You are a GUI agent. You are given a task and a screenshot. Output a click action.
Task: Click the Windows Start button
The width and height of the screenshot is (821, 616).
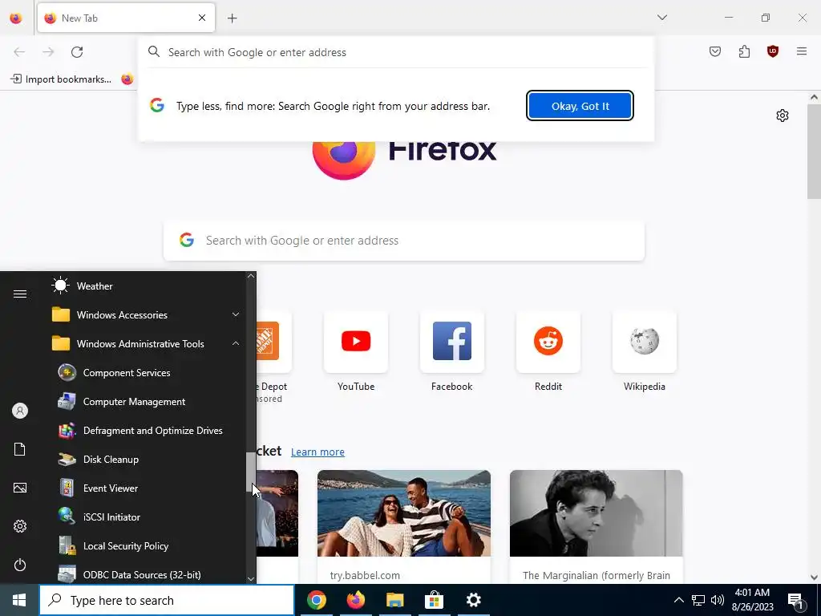coord(19,600)
